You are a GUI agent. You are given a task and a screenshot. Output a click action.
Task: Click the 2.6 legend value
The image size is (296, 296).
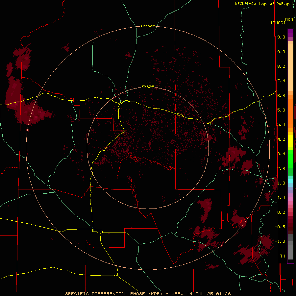coord(281,169)
